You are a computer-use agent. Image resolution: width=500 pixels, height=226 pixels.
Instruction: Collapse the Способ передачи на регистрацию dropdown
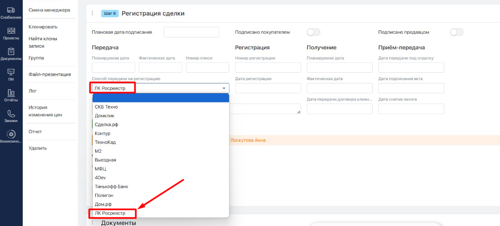[x=224, y=88]
